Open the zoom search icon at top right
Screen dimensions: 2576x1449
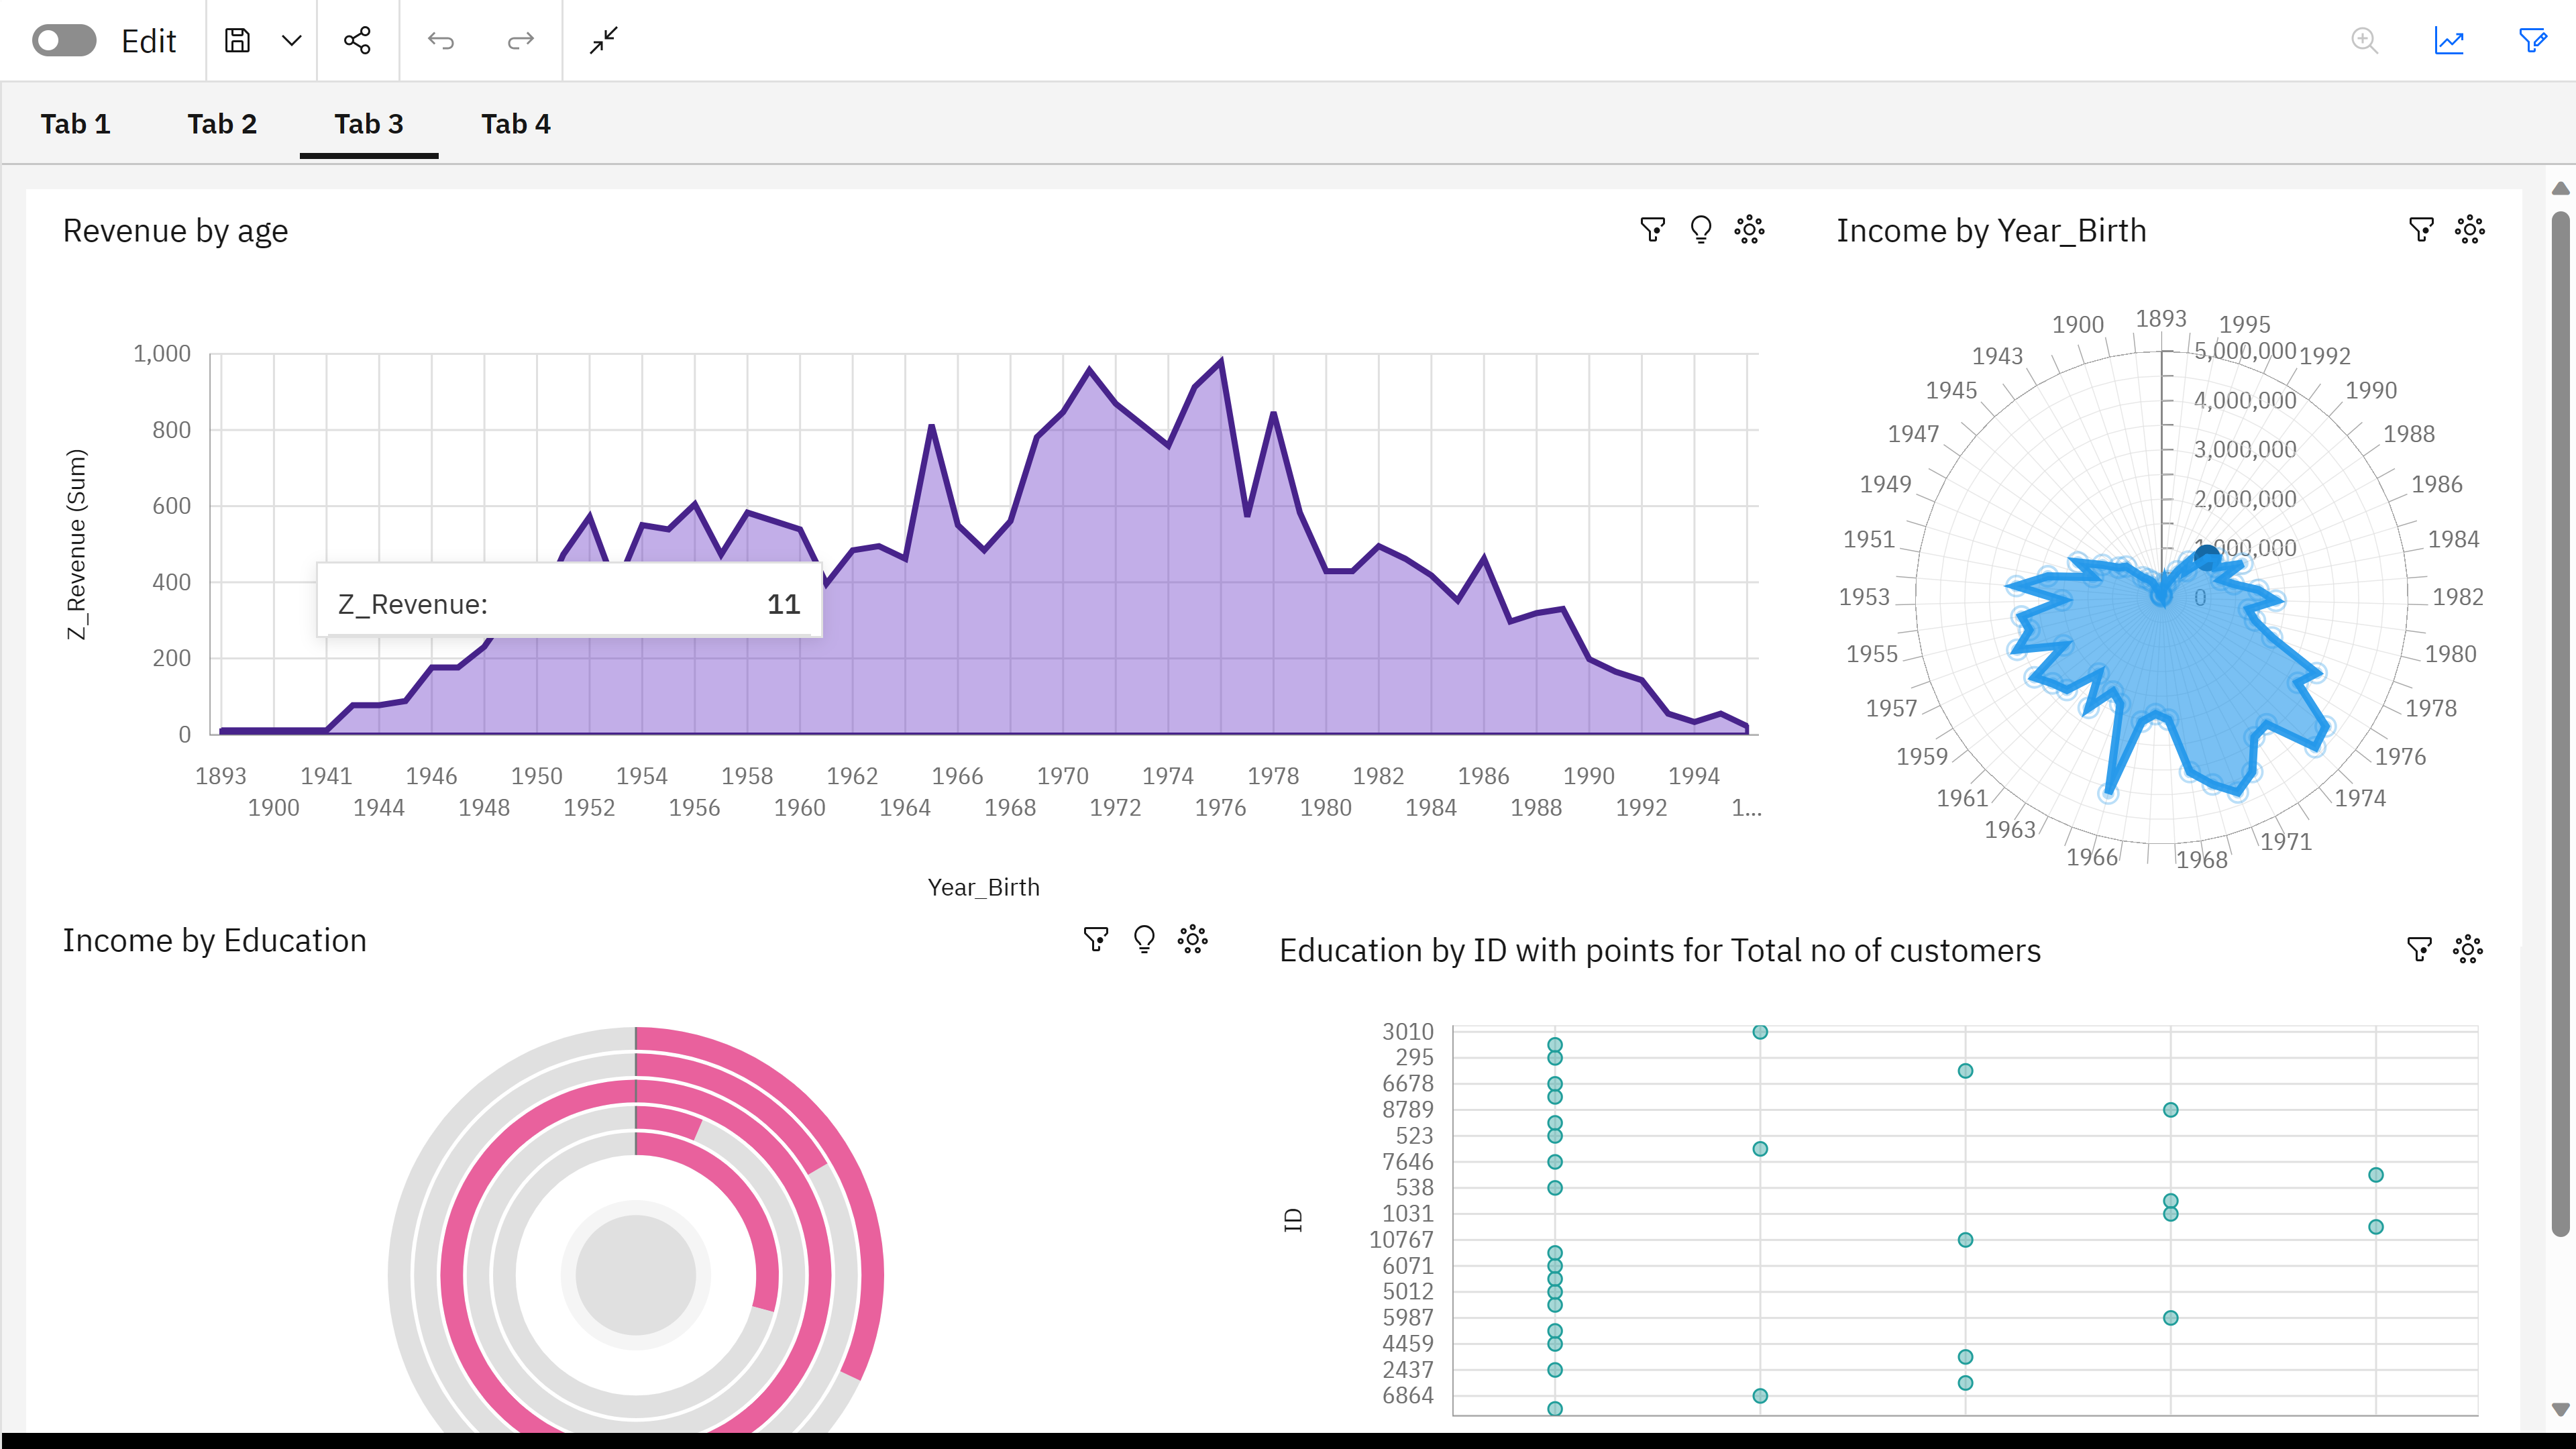tap(2364, 40)
